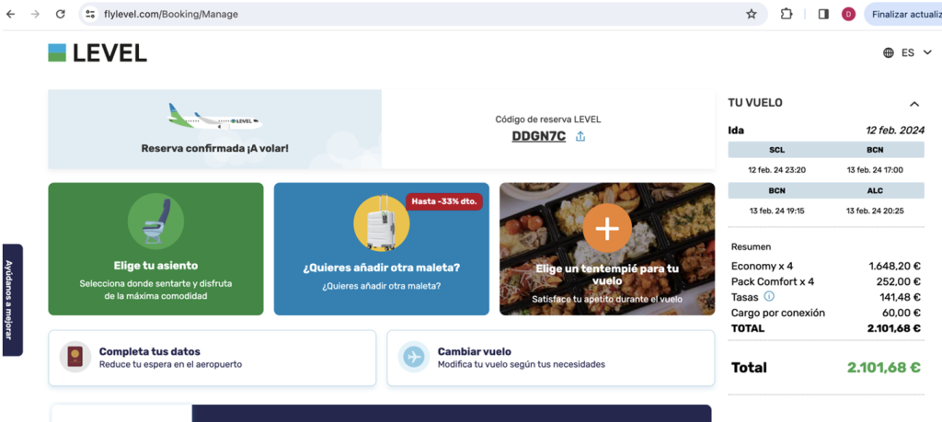
Task: Open the Chrome profile avatar D
Action: pyautogui.click(x=848, y=15)
